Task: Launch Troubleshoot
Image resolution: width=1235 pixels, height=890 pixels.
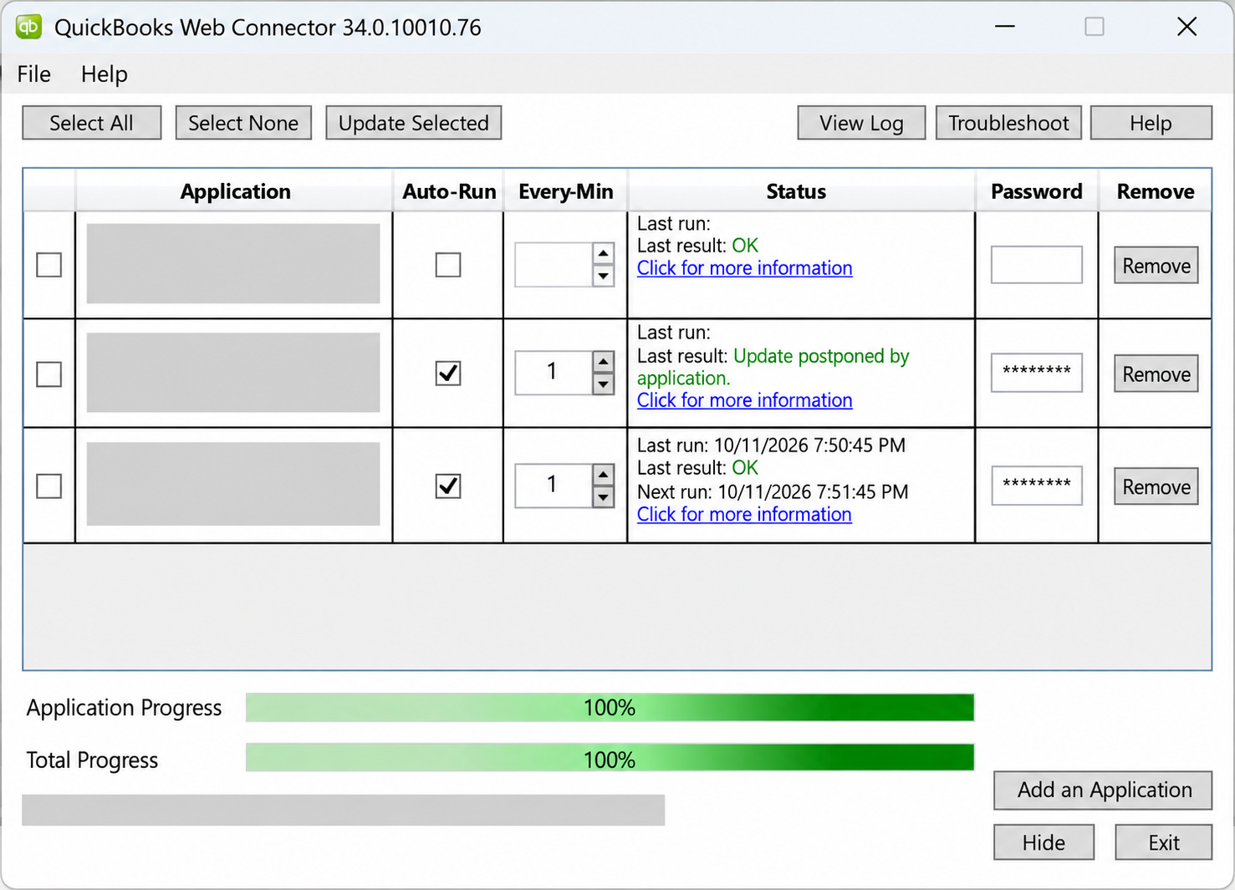Action: click(1008, 123)
